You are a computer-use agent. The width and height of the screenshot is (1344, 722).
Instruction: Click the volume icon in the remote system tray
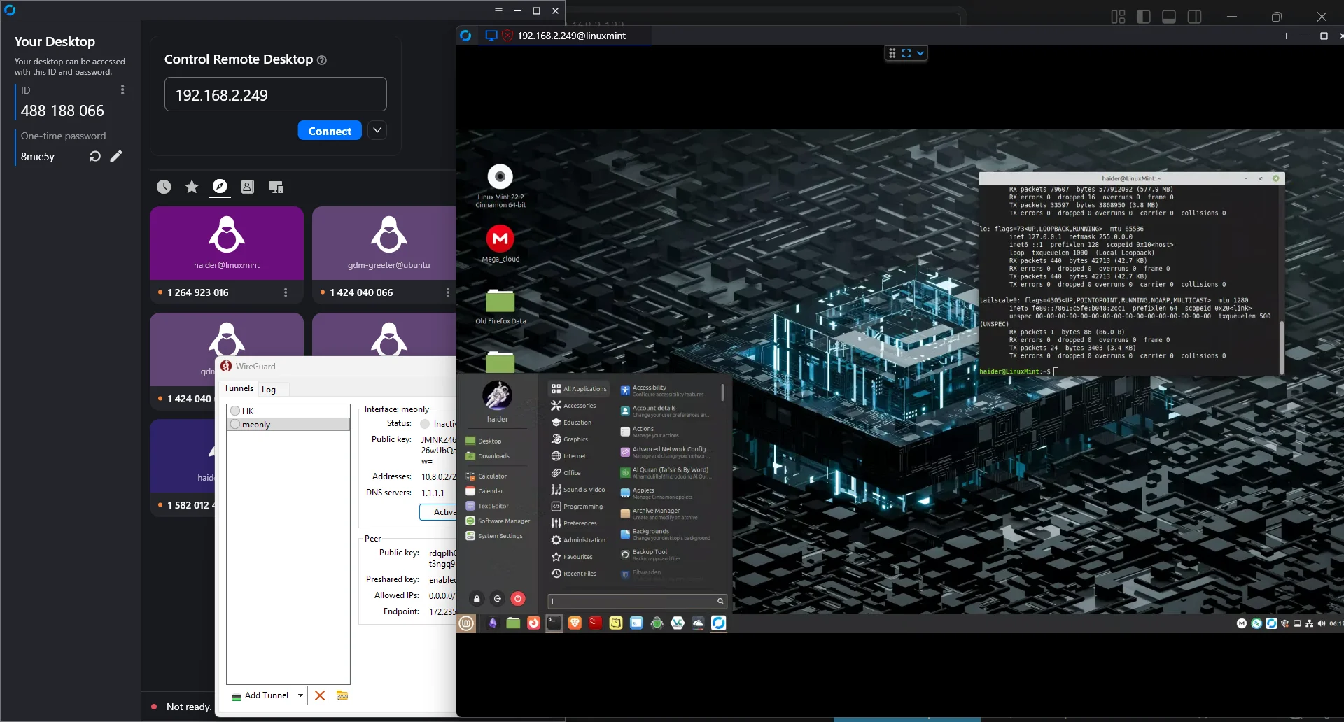pyautogui.click(x=1322, y=623)
